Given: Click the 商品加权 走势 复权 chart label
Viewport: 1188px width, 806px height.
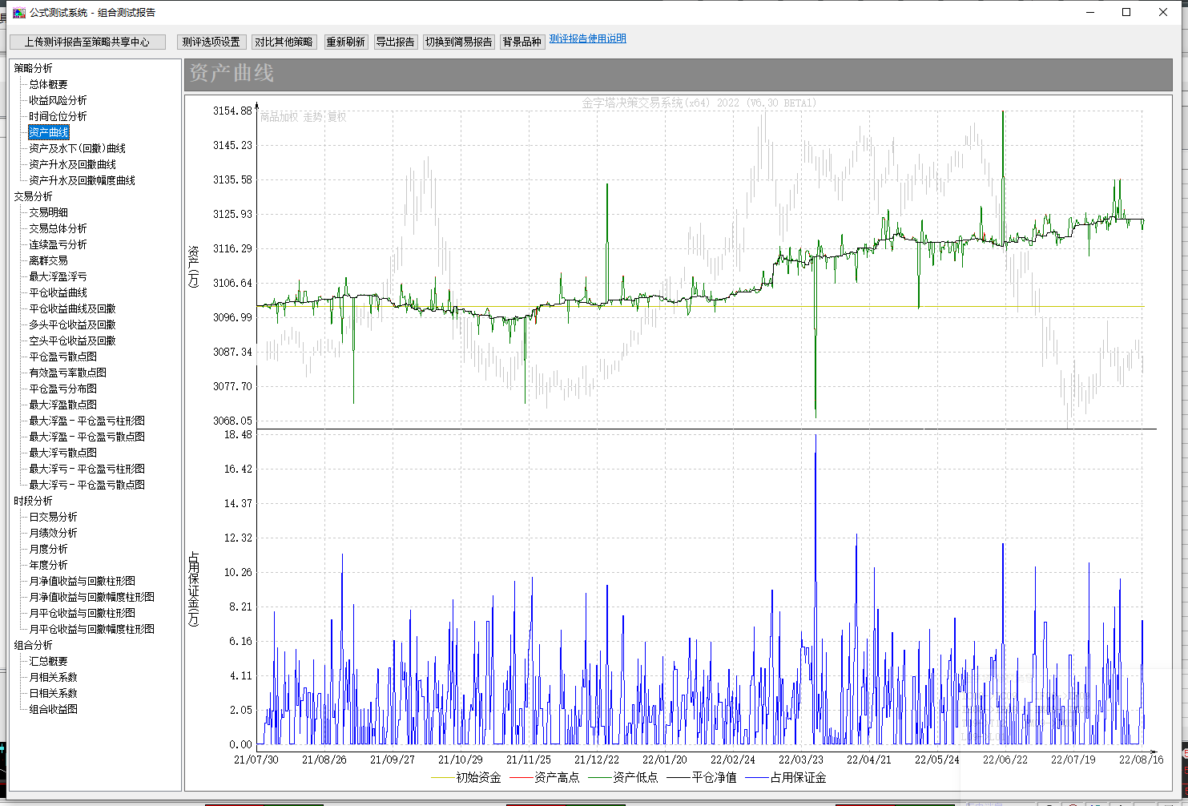Looking at the screenshot, I should (304, 117).
